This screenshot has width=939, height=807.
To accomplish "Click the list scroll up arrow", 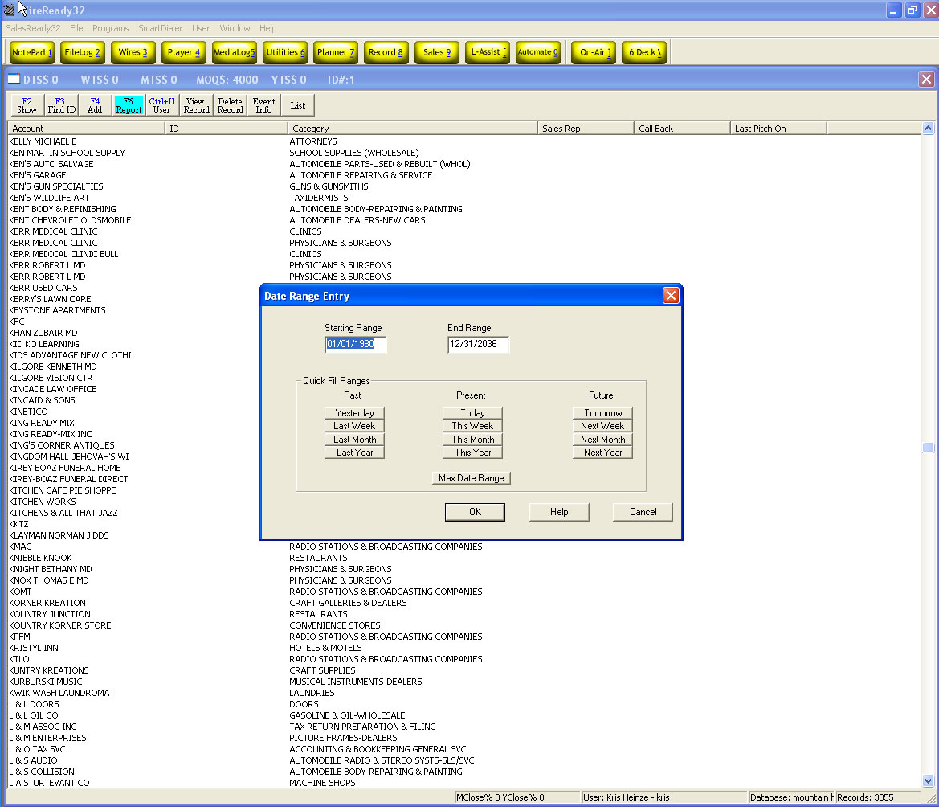I will (929, 128).
